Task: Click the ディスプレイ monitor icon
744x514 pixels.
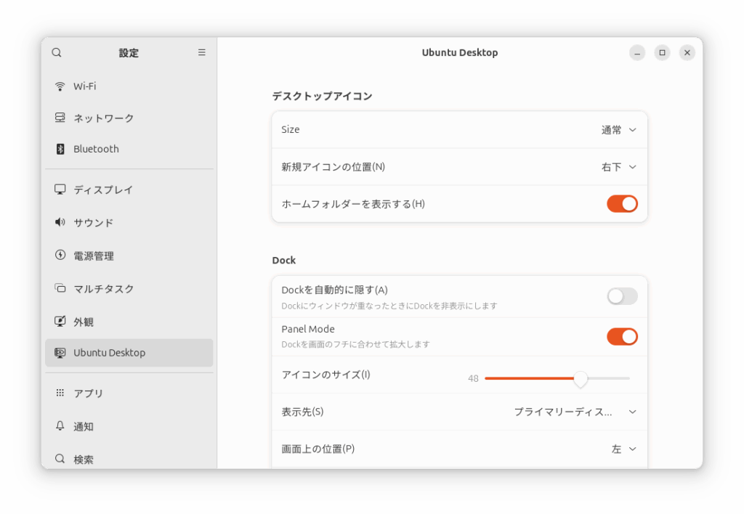Action: point(60,189)
